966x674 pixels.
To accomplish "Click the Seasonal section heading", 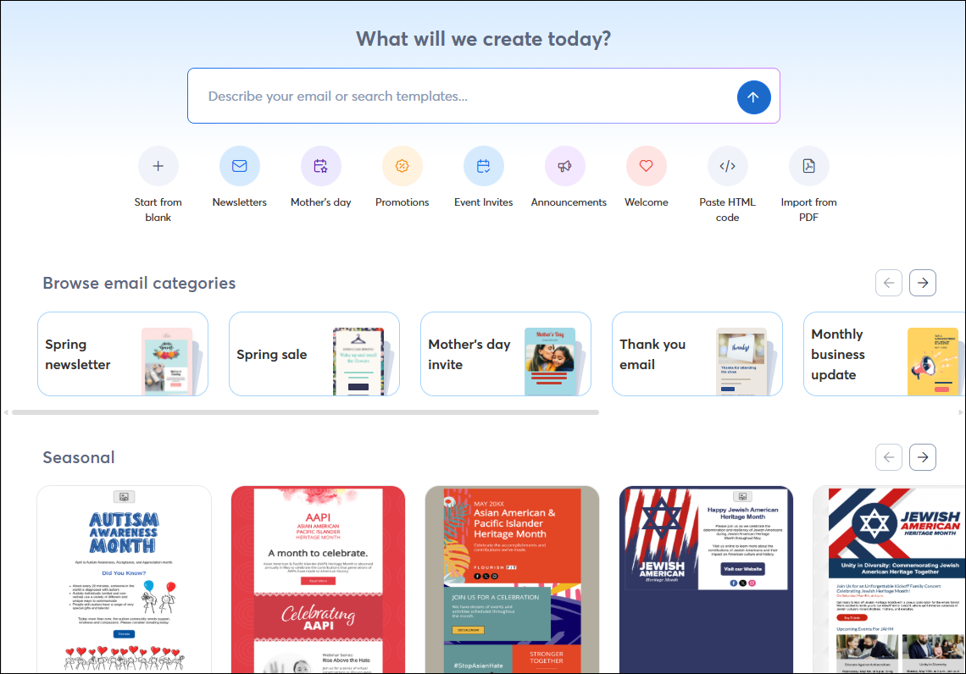I will pyautogui.click(x=79, y=457).
